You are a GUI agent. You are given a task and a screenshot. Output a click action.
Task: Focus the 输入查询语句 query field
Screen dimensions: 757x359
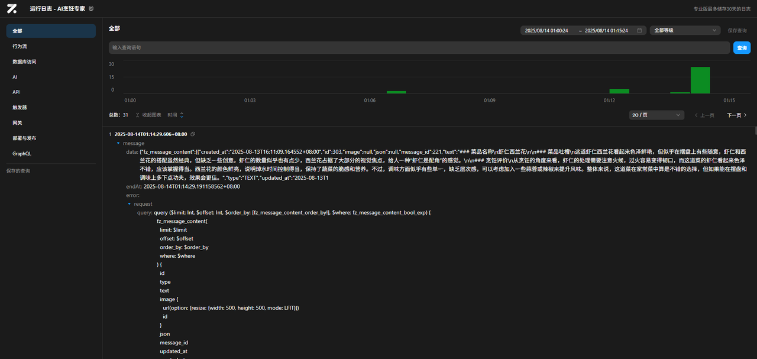(419, 47)
